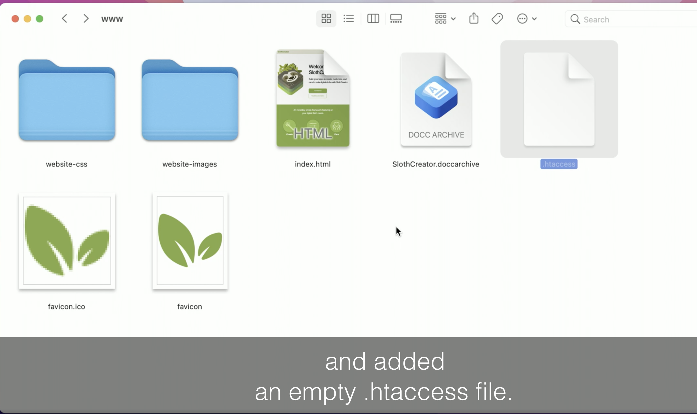Click the Finder search field
This screenshot has height=414, width=697.
pos(636,19)
